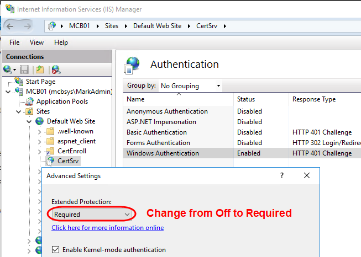Open the arrow after MCB01 breadcrumb
Viewport: 361px width, 257px height.
(x=98, y=26)
